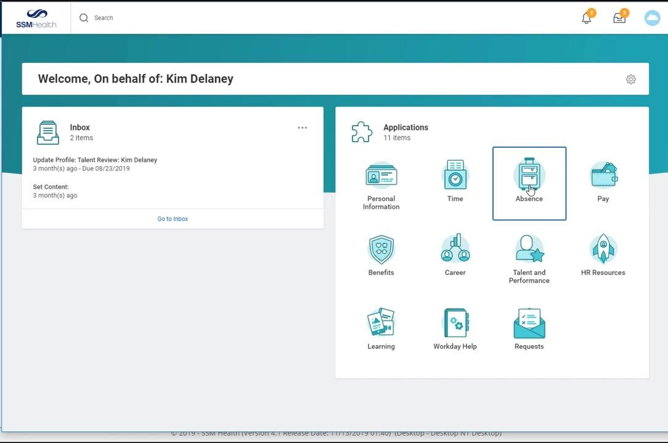Open the Requests application
This screenshot has height=443, width=668.
(529, 329)
